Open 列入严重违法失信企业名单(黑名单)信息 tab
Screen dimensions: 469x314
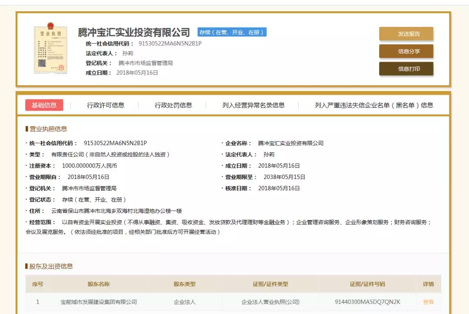(x=374, y=105)
